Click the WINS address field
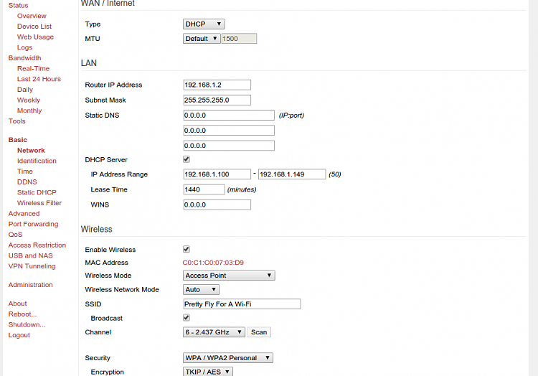538x376 pixels. [x=217, y=205]
